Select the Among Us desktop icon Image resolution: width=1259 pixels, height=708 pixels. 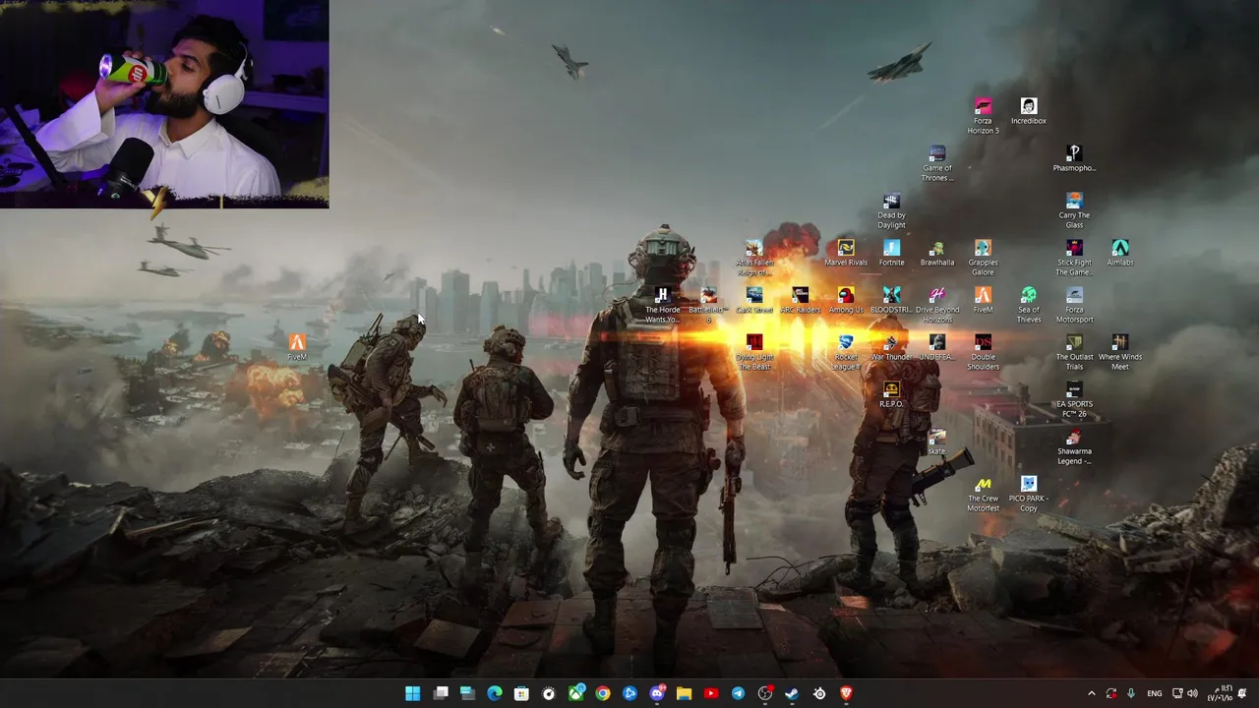tap(846, 299)
